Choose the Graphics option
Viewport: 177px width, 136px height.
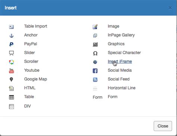point(116,44)
